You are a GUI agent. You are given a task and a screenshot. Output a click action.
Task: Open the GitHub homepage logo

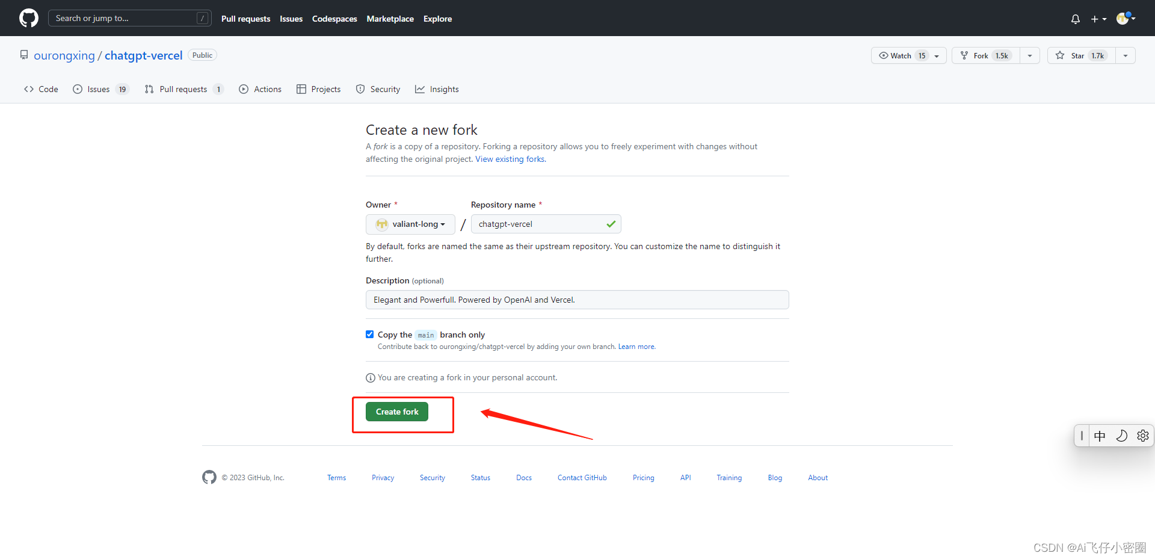click(28, 18)
